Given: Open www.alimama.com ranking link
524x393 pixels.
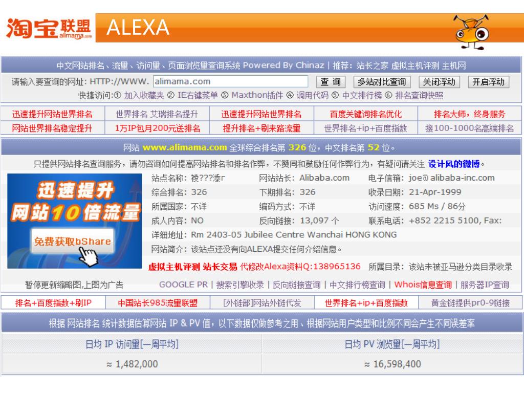Looking at the screenshot, I should 185,147.
